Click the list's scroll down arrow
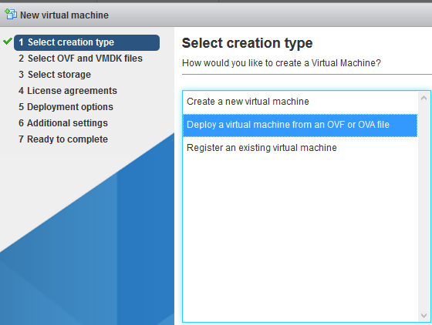The width and height of the screenshot is (432, 325). coord(424,316)
